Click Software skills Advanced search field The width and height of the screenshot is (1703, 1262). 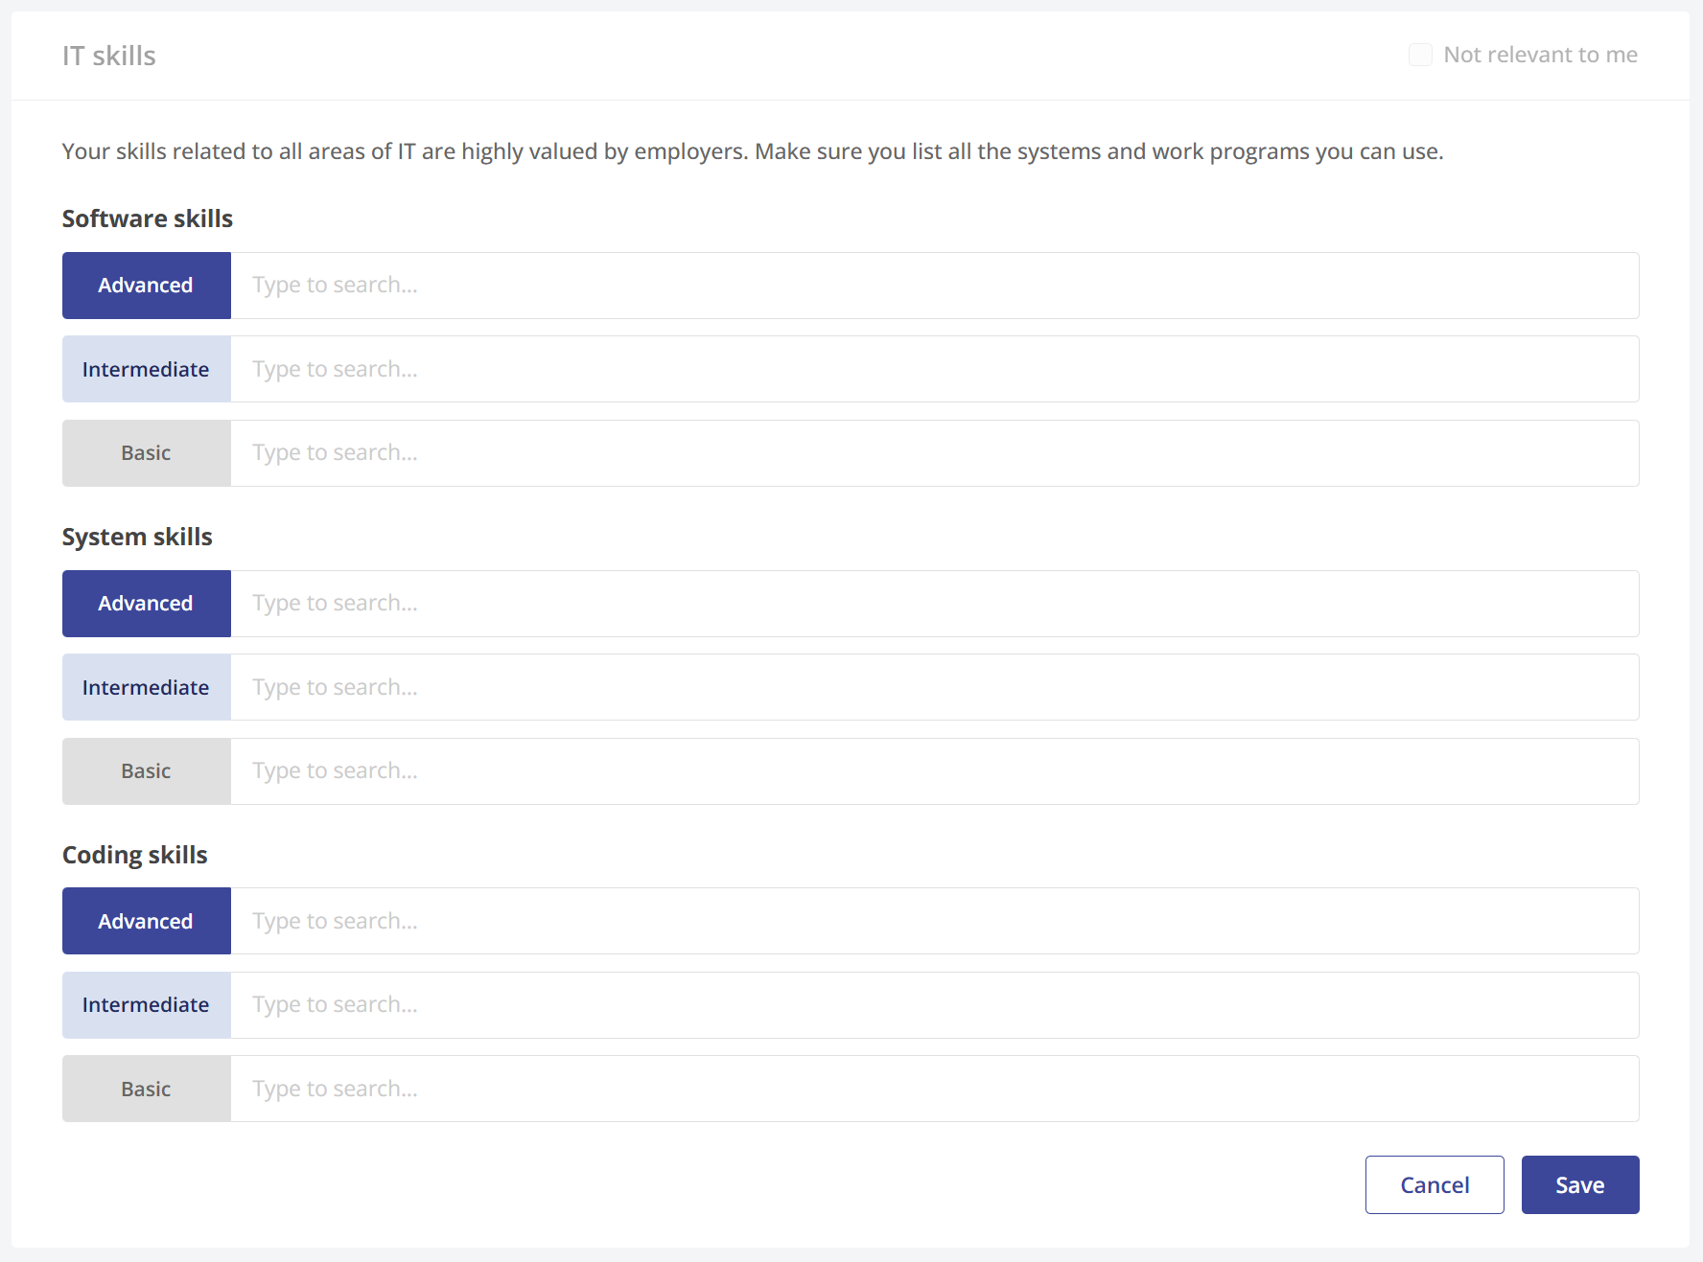(x=934, y=286)
